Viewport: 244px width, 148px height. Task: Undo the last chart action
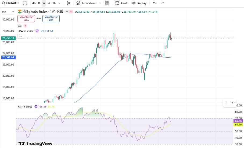pos(154,3)
